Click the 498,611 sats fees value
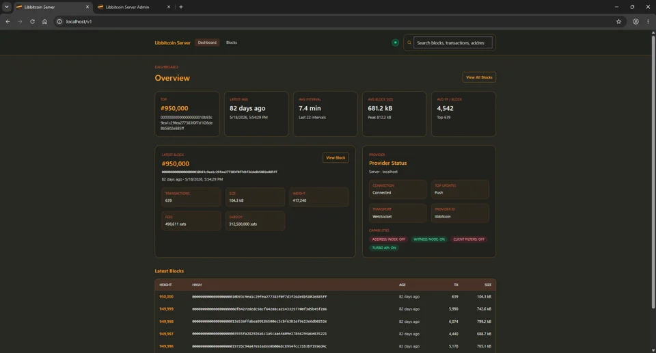Screen dimensions: 656x353 [x=176, y=224]
